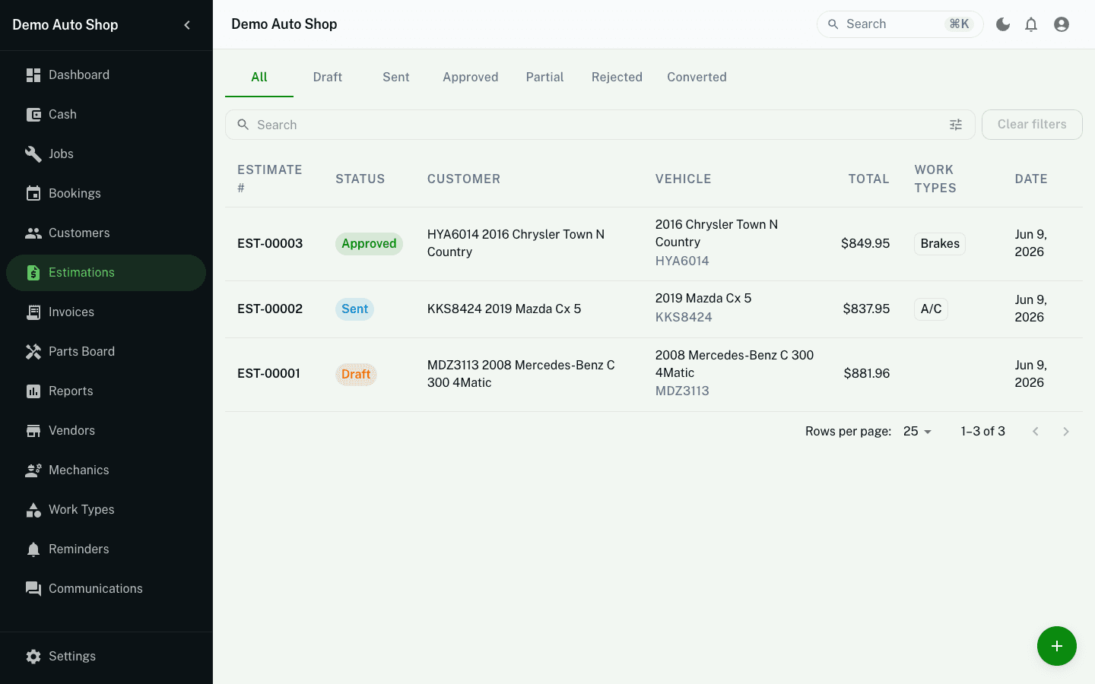The height and width of the screenshot is (684, 1095).
Task: Add new estimate with plus button
Action: 1057,646
